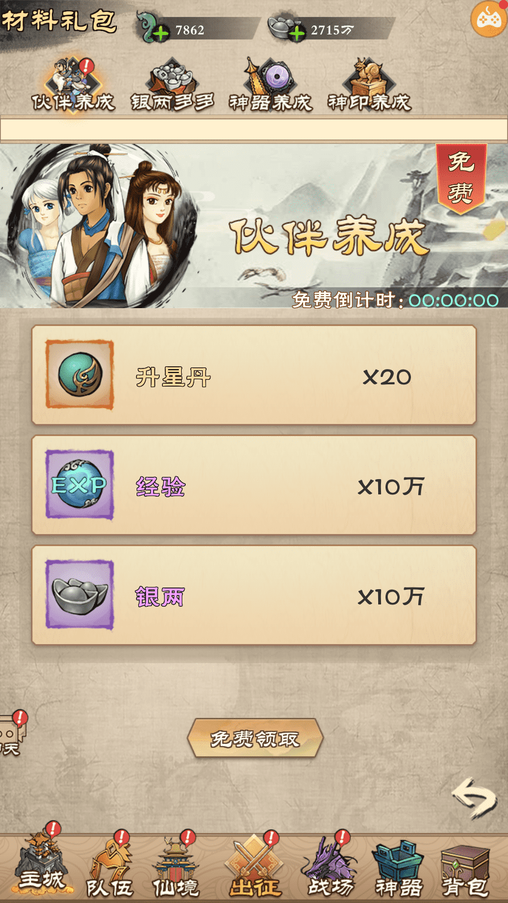Click the EXP 经验 item icon

pos(80,485)
